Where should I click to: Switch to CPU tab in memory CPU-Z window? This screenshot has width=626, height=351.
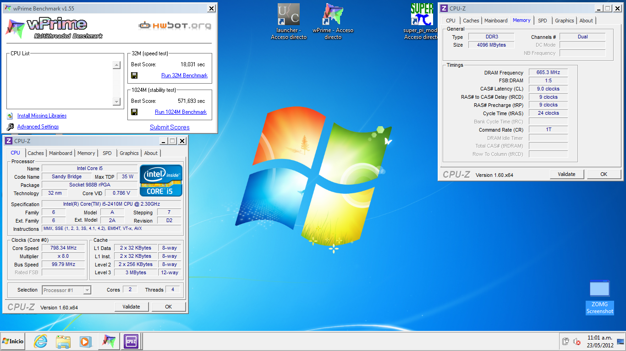pyautogui.click(x=451, y=21)
